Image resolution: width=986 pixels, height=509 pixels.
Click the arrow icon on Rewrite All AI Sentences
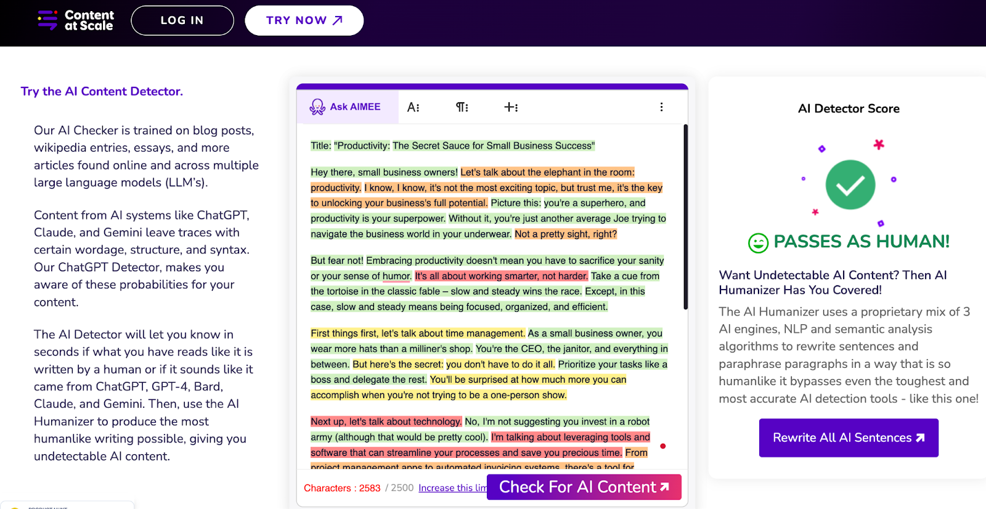point(920,438)
